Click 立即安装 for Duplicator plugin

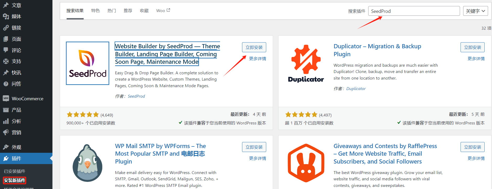pyautogui.click(x=473, y=47)
